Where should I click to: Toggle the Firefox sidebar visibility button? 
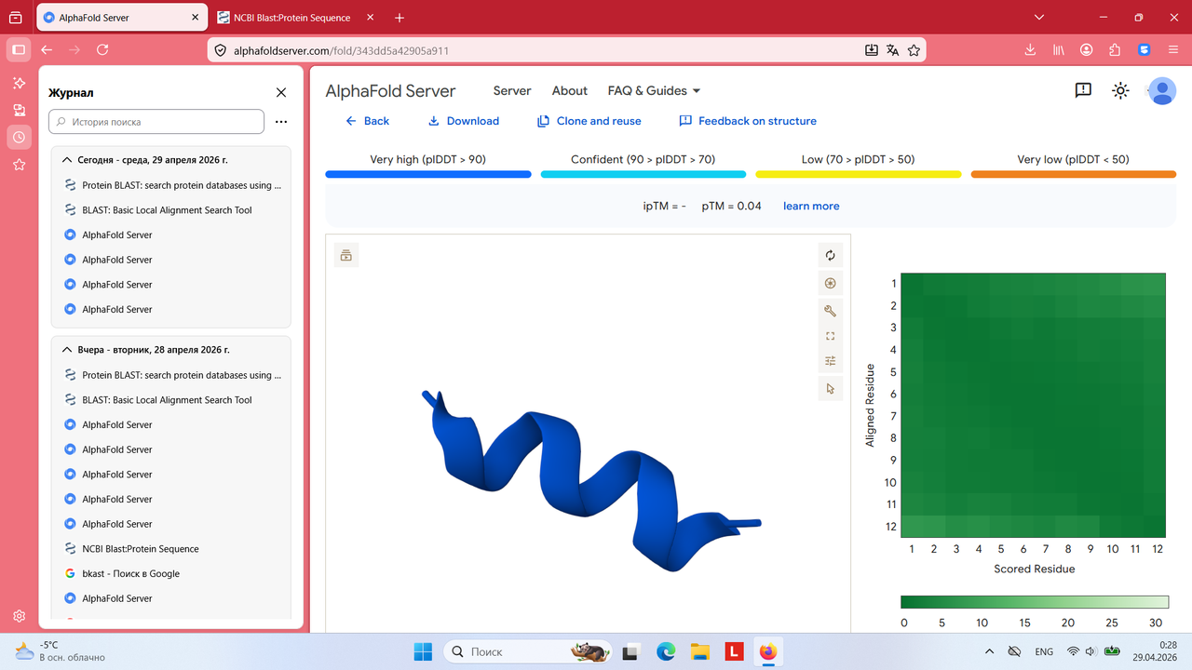tap(18, 50)
